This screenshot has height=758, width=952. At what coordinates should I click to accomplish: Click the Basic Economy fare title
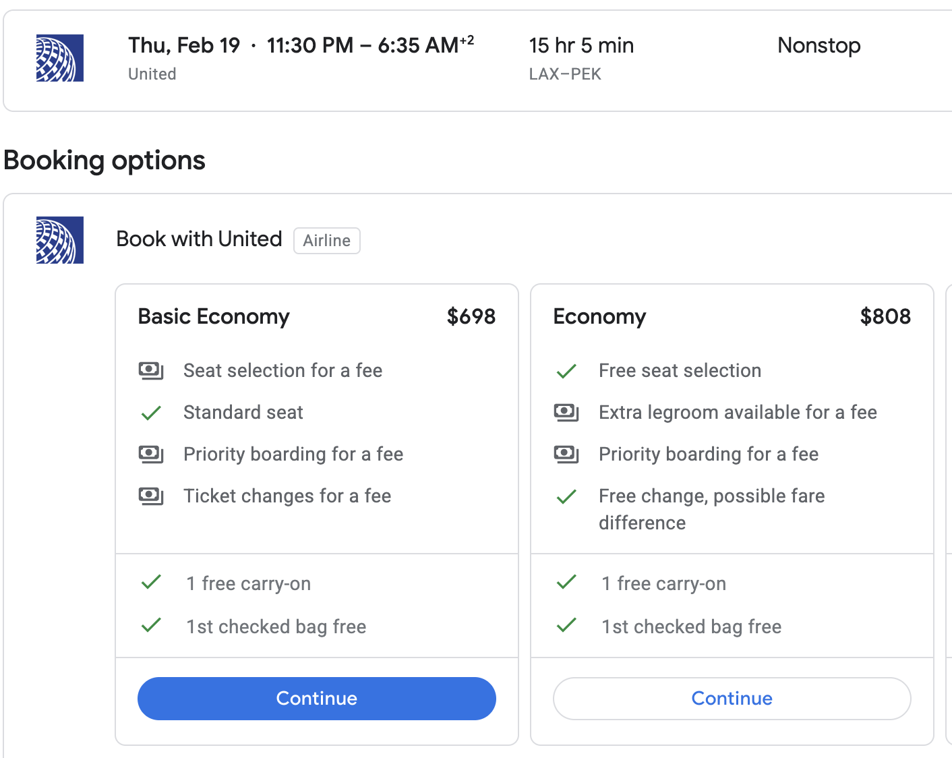214,316
